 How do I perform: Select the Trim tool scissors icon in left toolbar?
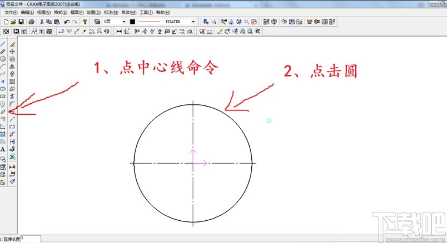pos(12,97)
